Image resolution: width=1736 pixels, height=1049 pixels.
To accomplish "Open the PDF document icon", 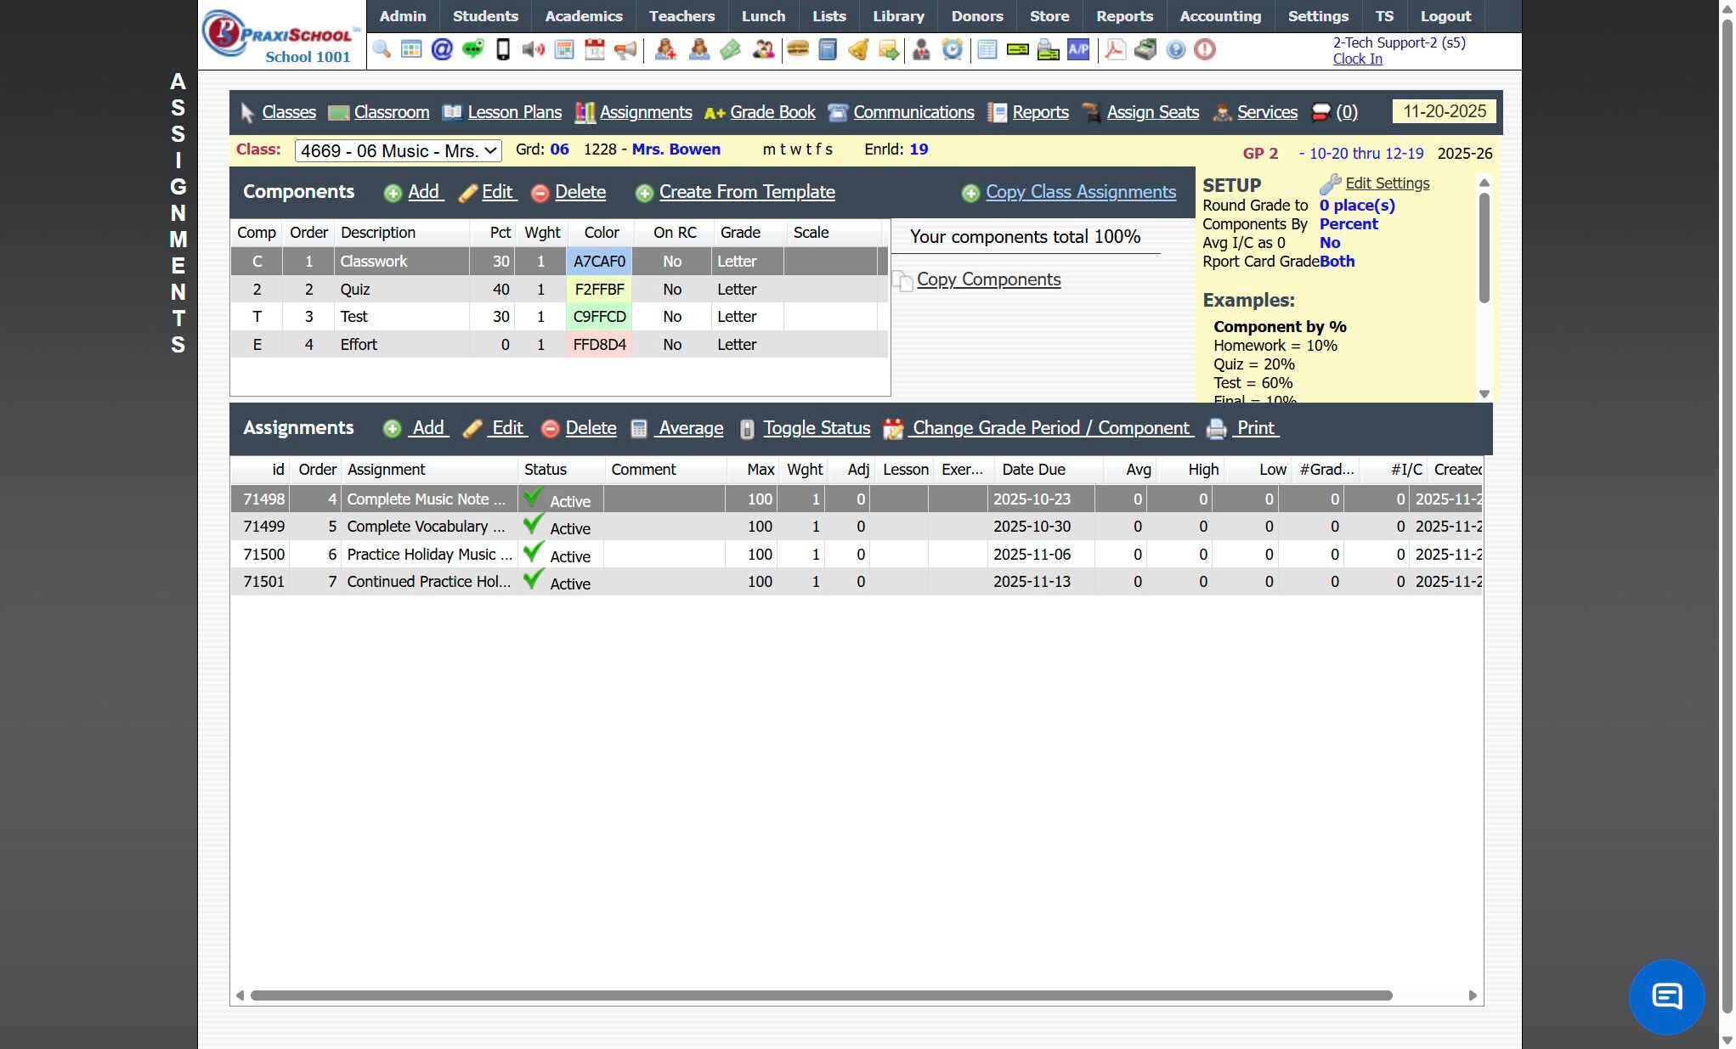I will pos(1115,49).
